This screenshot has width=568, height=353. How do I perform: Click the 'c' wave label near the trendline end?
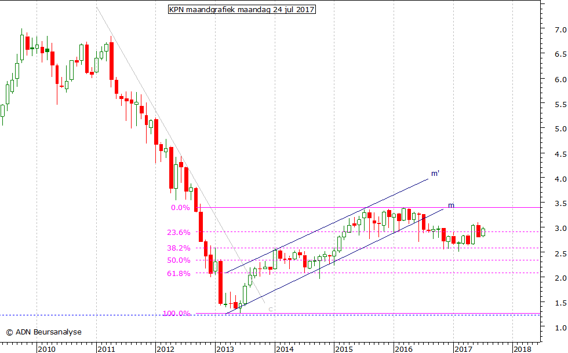pyautogui.click(x=271, y=309)
